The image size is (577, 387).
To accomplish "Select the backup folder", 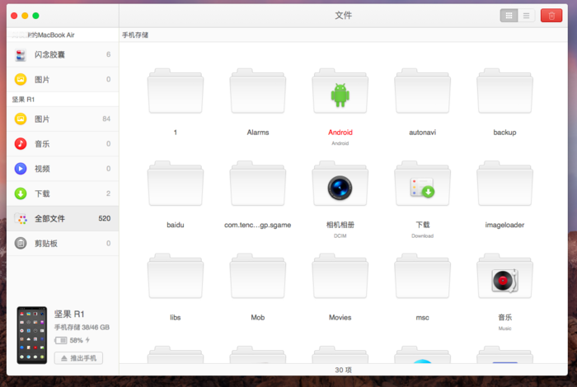I will coord(504,91).
